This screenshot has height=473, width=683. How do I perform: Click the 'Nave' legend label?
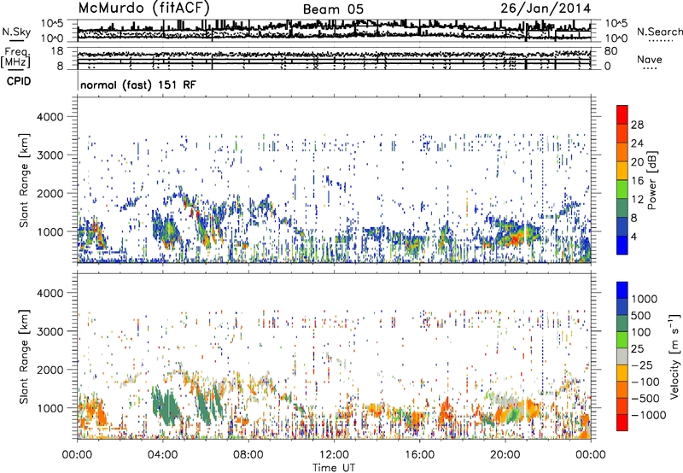pos(650,59)
